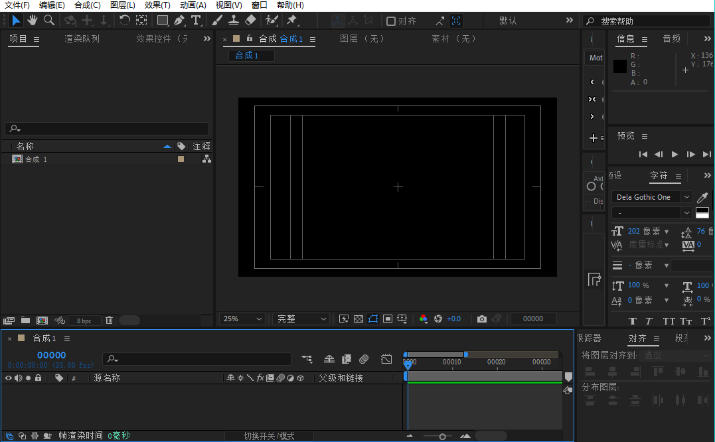Select the horizontal Type tool
This screenshot has height=442, width=715.
click(x=196, y=21)
